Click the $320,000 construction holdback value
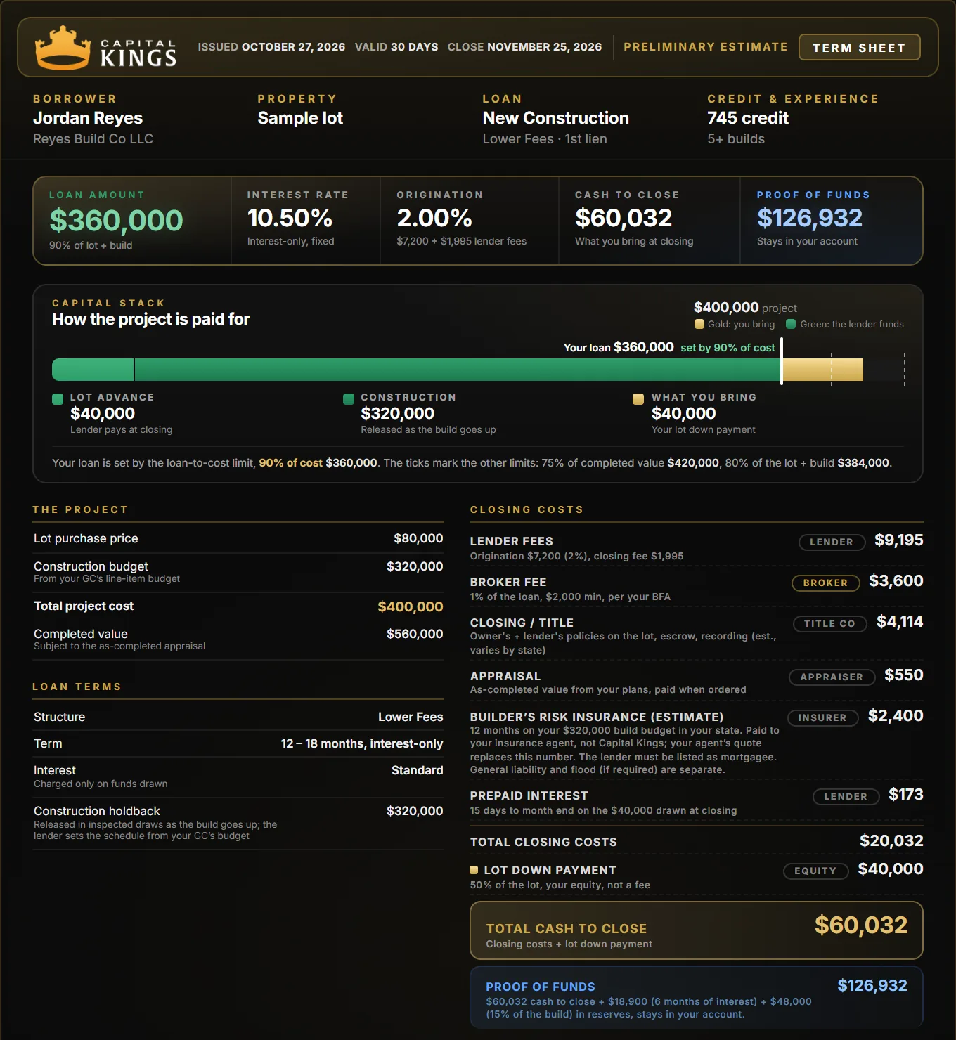The width and height of the screenshot is (956, 1040). pos(415,811)
